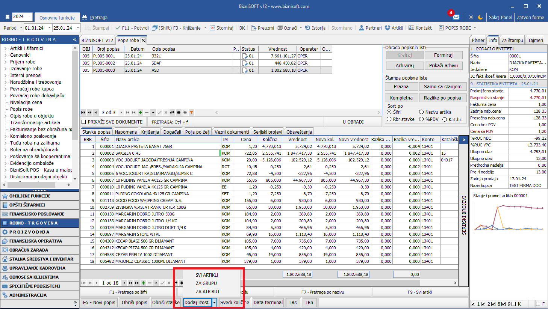Click the Istorija history icon
This screenshot has height=309, width=548.
pyautogui.click(x=307, y=28)
